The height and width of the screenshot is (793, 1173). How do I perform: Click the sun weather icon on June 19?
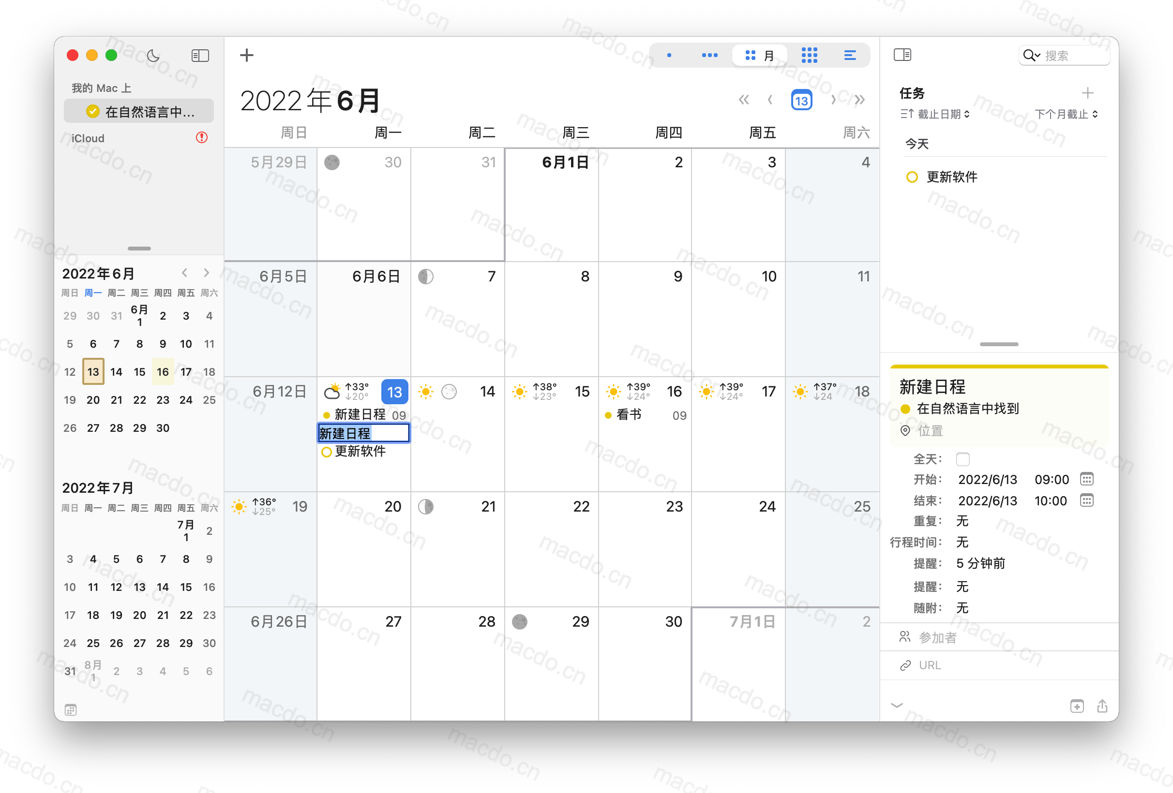[239, 506]
